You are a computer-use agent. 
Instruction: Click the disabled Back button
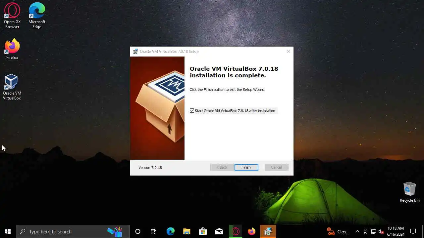tap(222, 167)
